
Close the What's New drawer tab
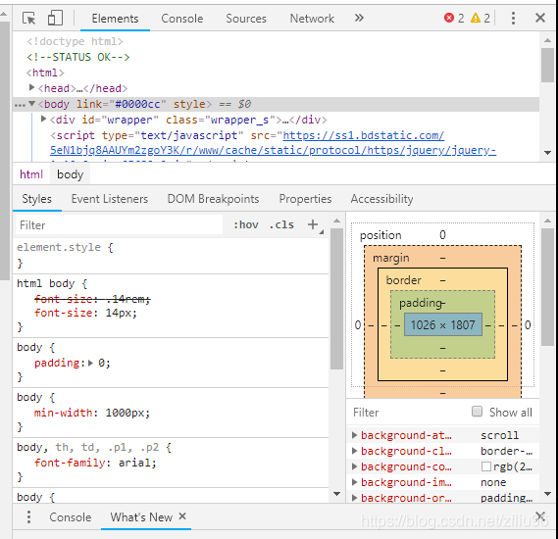point(182,515)
